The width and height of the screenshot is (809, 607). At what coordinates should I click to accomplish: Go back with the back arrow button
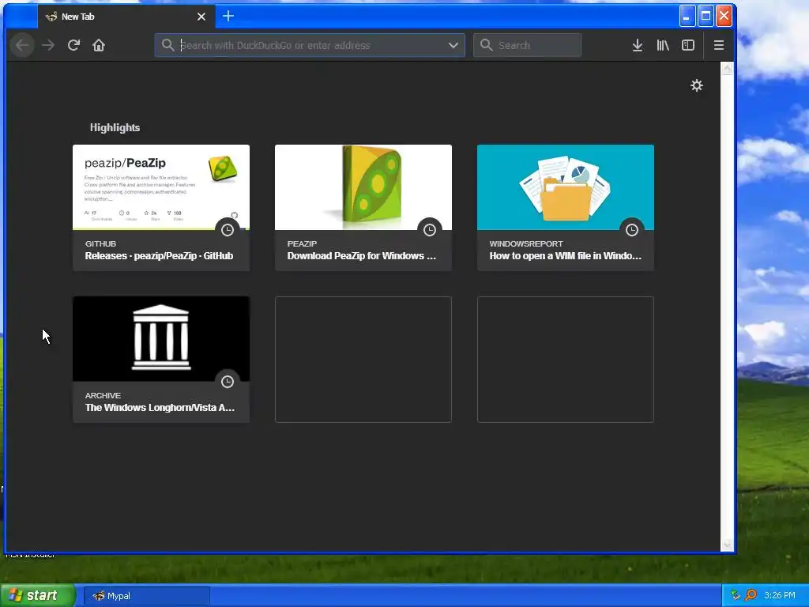[22, 45]
